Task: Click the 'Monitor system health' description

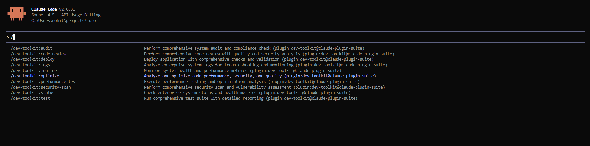Action: tap(243, 71)
